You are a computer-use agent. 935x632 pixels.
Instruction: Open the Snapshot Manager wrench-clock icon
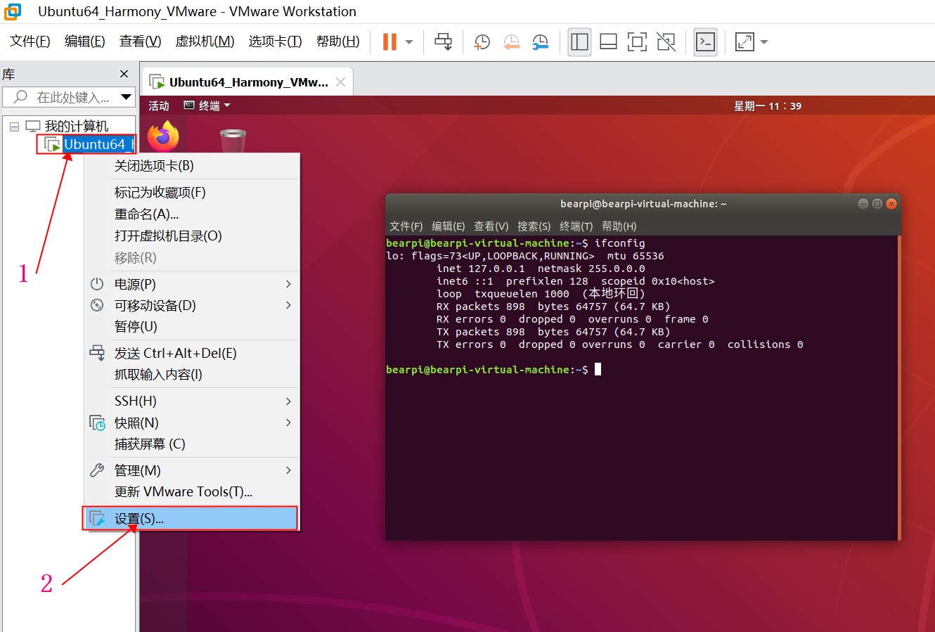pyautogui.click(x=541, y=42)
